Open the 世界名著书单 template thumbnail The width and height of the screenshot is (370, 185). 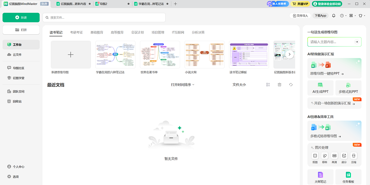tap(160, 55)
